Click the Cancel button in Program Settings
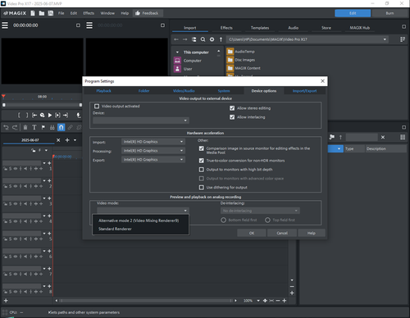This screenshot has width=410, height=318. (x=282, y=233)
